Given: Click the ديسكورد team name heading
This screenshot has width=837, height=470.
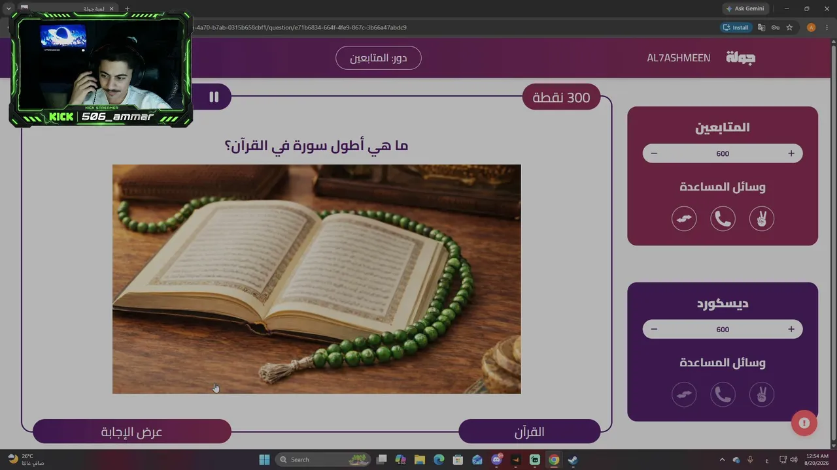Looking at the screenshot, I should pyautogui.click(x=723, y=304).
